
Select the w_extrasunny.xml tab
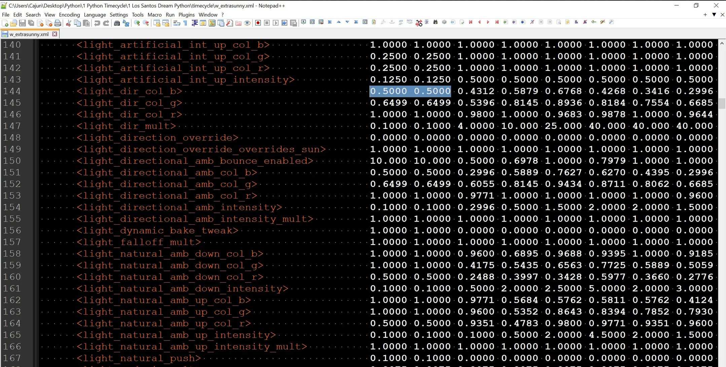click(29, 34)
